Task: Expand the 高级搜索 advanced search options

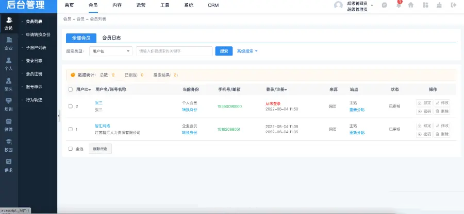Action: coord(247,51)
